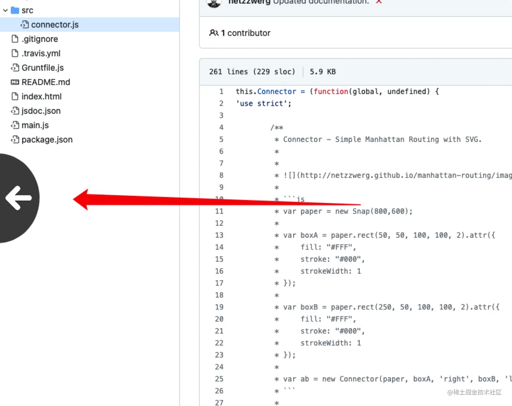The height and width of the screenshot is (406, 512).
Task: Click the Gruntfile.js code file icon
Action: point(15,68)
